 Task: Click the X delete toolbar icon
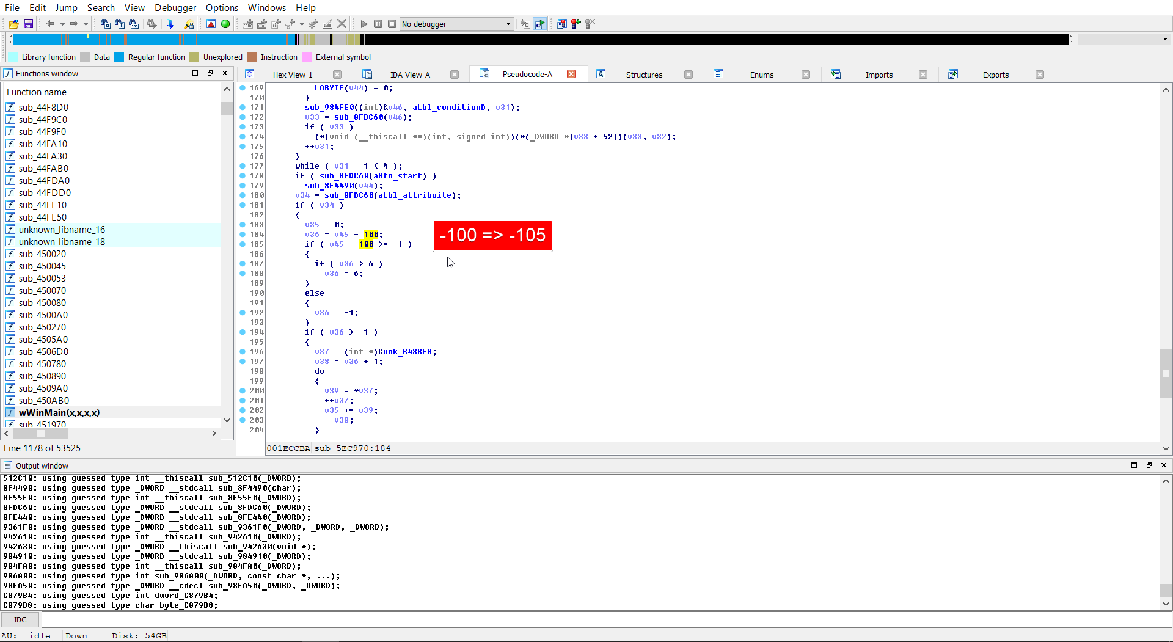[342, 24]
